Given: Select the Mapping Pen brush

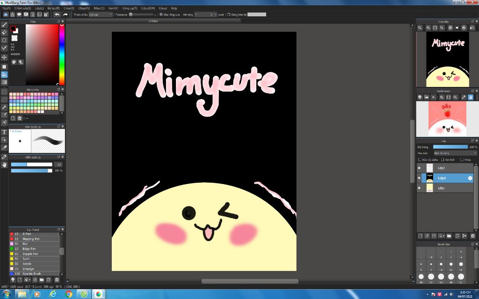Looking at the screenshot, I should [x=34, y=239].
